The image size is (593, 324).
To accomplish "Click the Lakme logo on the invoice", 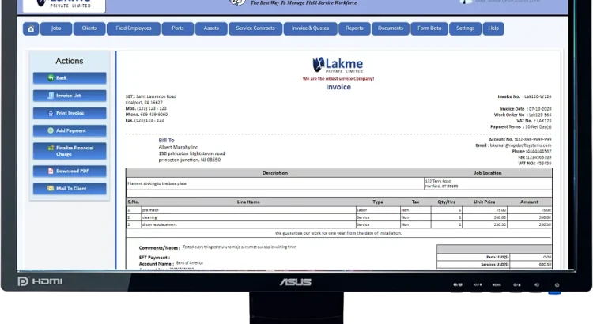I will click(x=338, y=65).
